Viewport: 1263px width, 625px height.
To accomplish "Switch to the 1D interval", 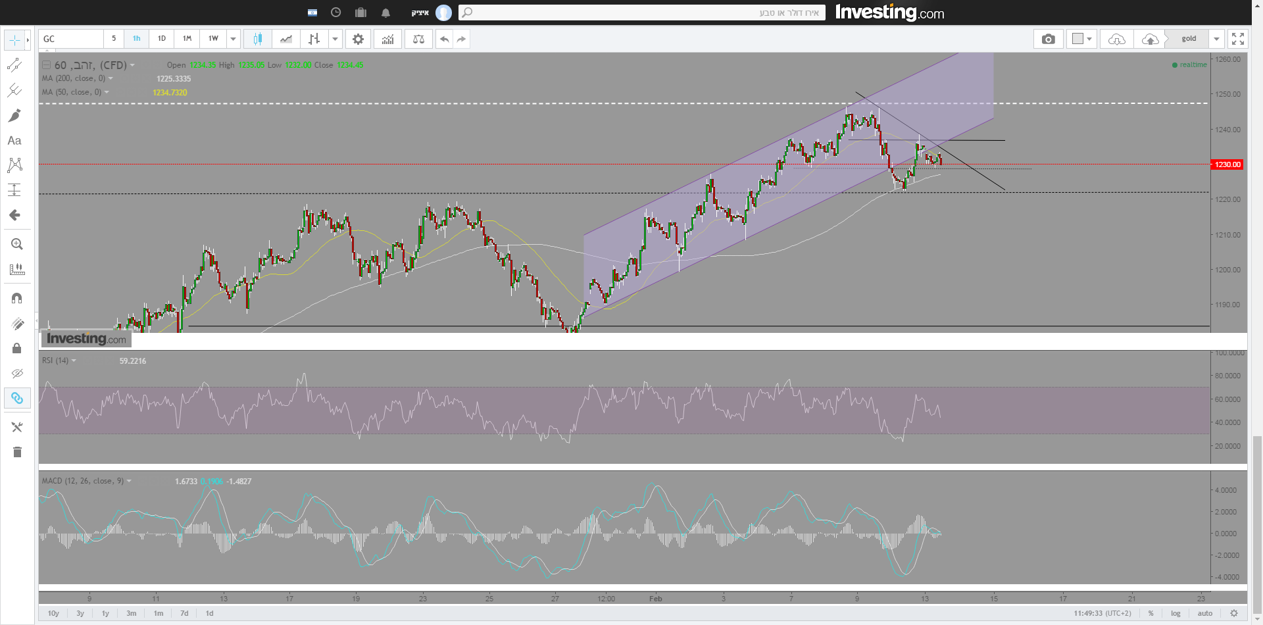I will click(162, 39).
